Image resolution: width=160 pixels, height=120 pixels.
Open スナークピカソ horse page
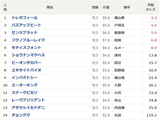(x=25, y=92)
